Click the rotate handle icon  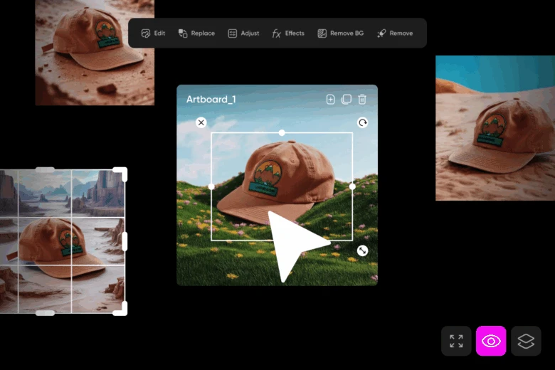click(x=362, y=122)
